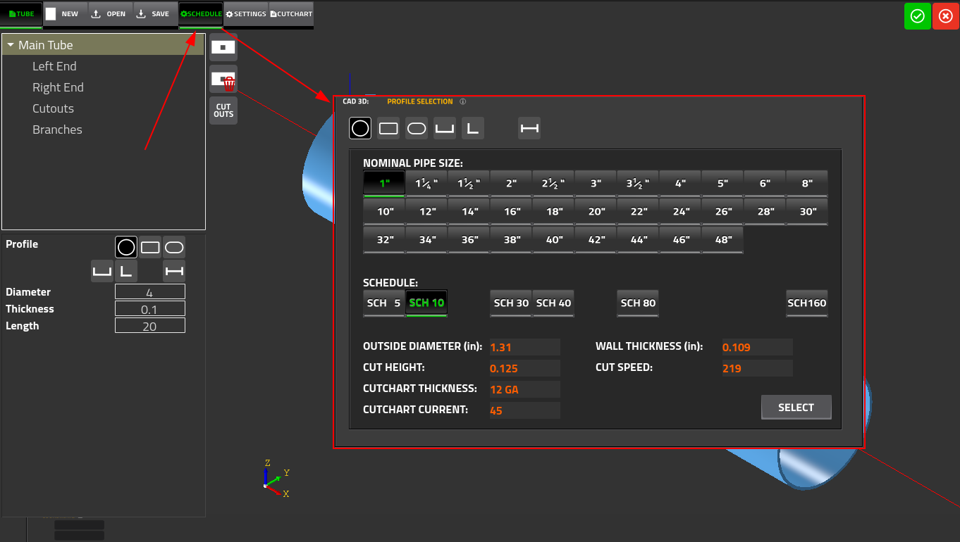This screenshot has height=542, width=960.
Task: Select the I-beam profile in dialog
Action: 529,128
